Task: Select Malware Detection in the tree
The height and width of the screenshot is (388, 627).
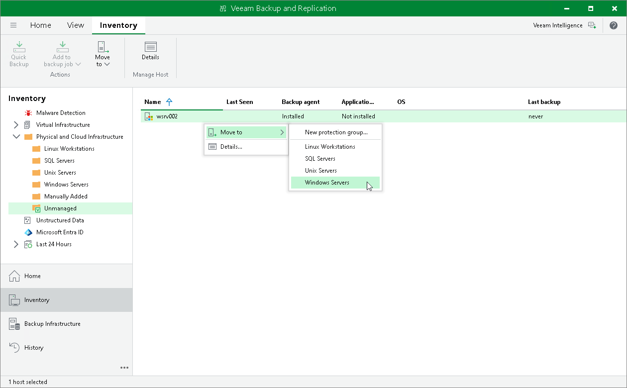Action: (61, 113)
